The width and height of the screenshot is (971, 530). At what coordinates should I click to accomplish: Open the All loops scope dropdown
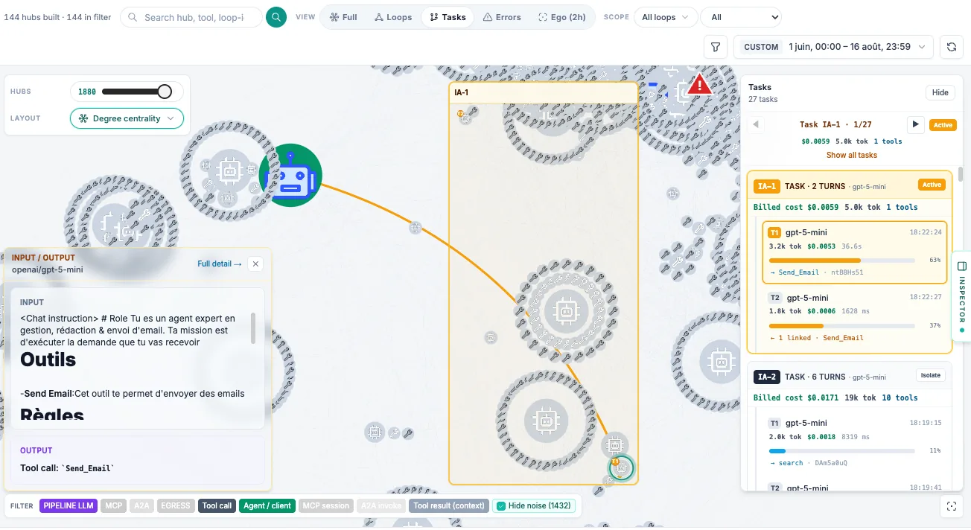click(x=666, y=17)
